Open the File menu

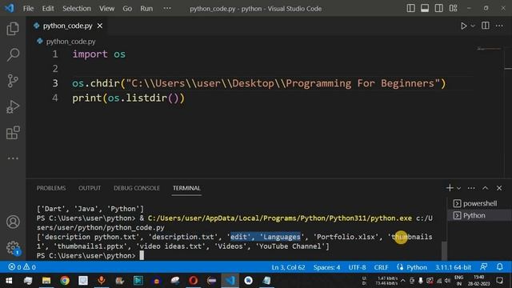(29, 9)
